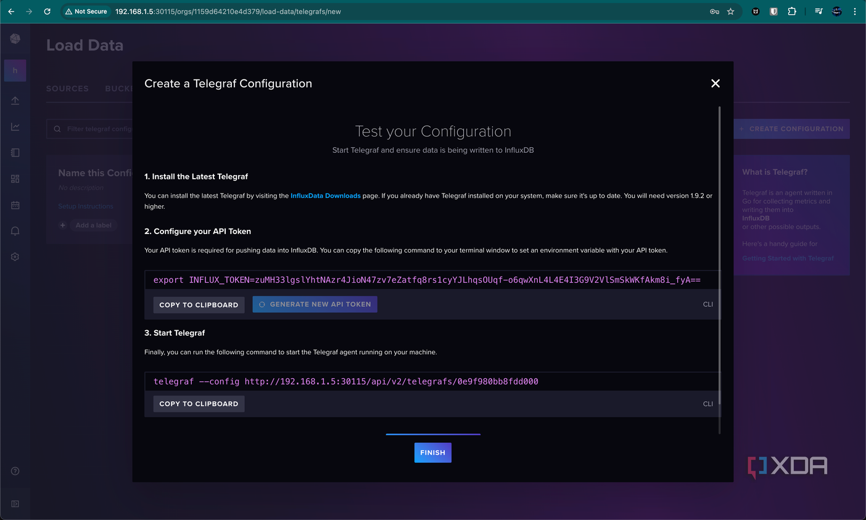This screenshot has height=520, width=866.
Task: Open the Data Explorer graph icon
Action: (15, 127)
